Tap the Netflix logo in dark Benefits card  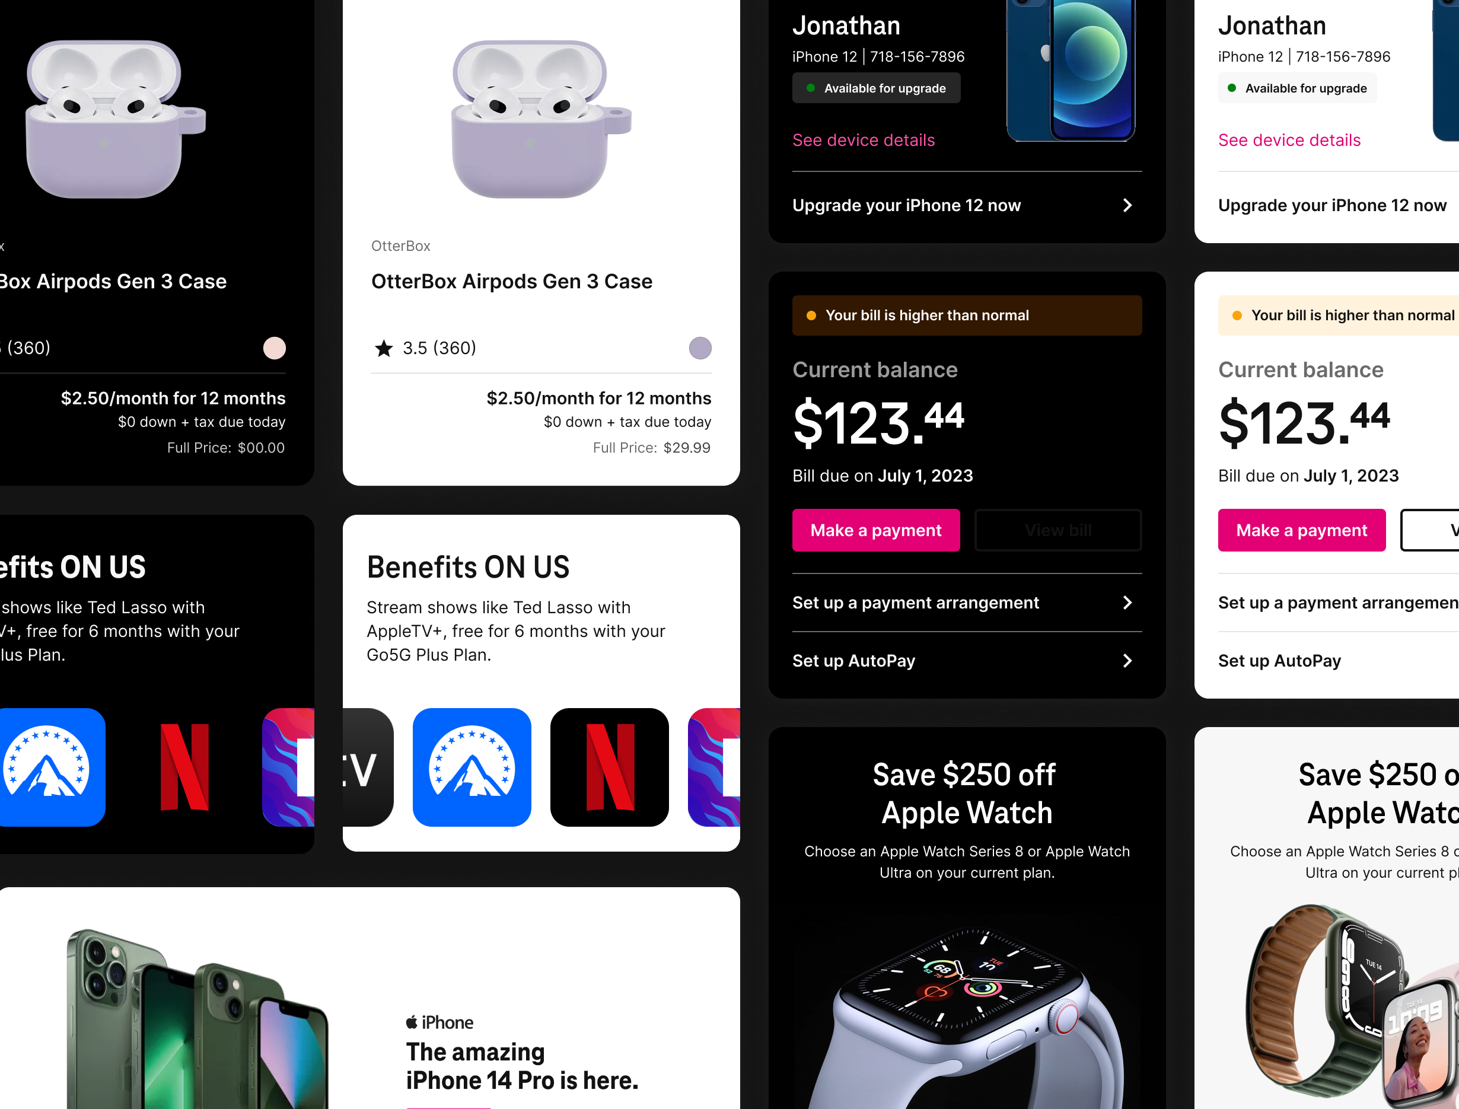point(184,767)
